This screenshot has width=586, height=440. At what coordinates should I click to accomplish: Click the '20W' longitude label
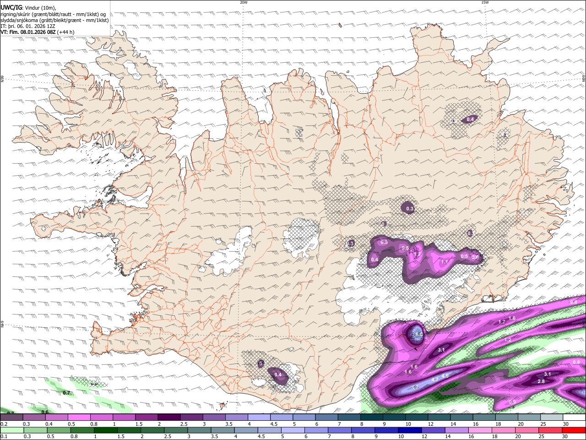244,2
